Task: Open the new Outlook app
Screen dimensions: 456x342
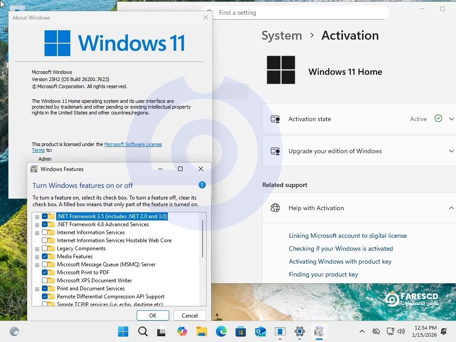Action: [x=260, y=331]
